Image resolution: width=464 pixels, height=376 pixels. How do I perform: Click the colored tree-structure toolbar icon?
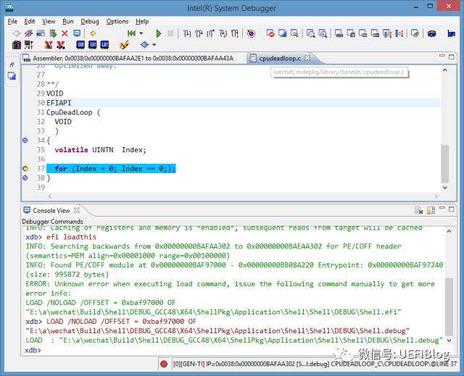pos(399,34)
